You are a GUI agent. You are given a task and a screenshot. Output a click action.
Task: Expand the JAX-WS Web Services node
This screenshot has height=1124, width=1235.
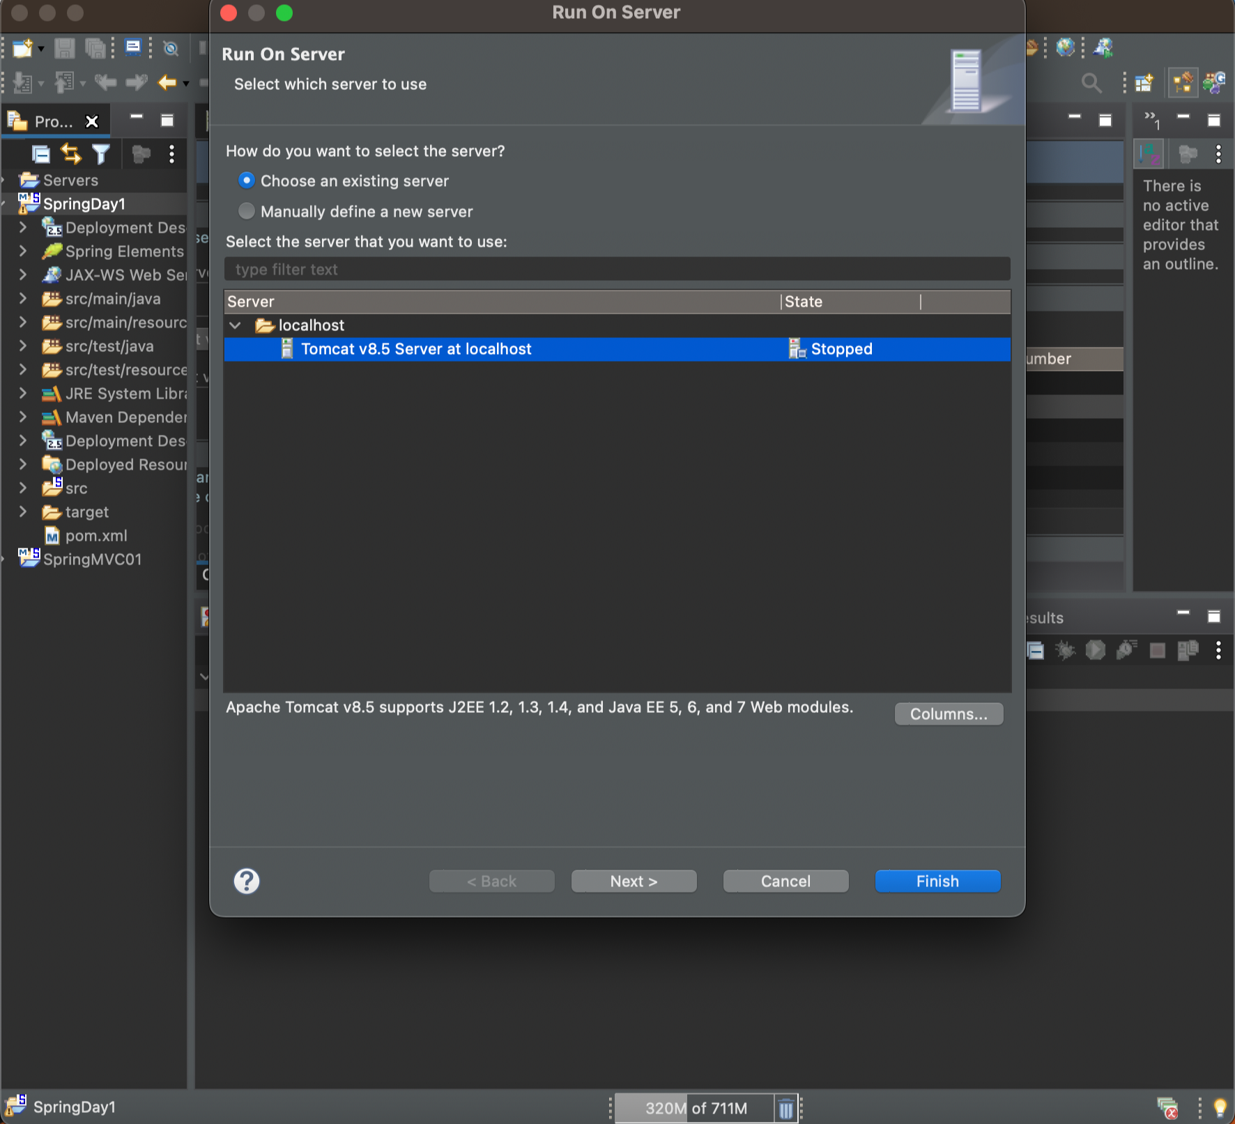tap(23, 275)
